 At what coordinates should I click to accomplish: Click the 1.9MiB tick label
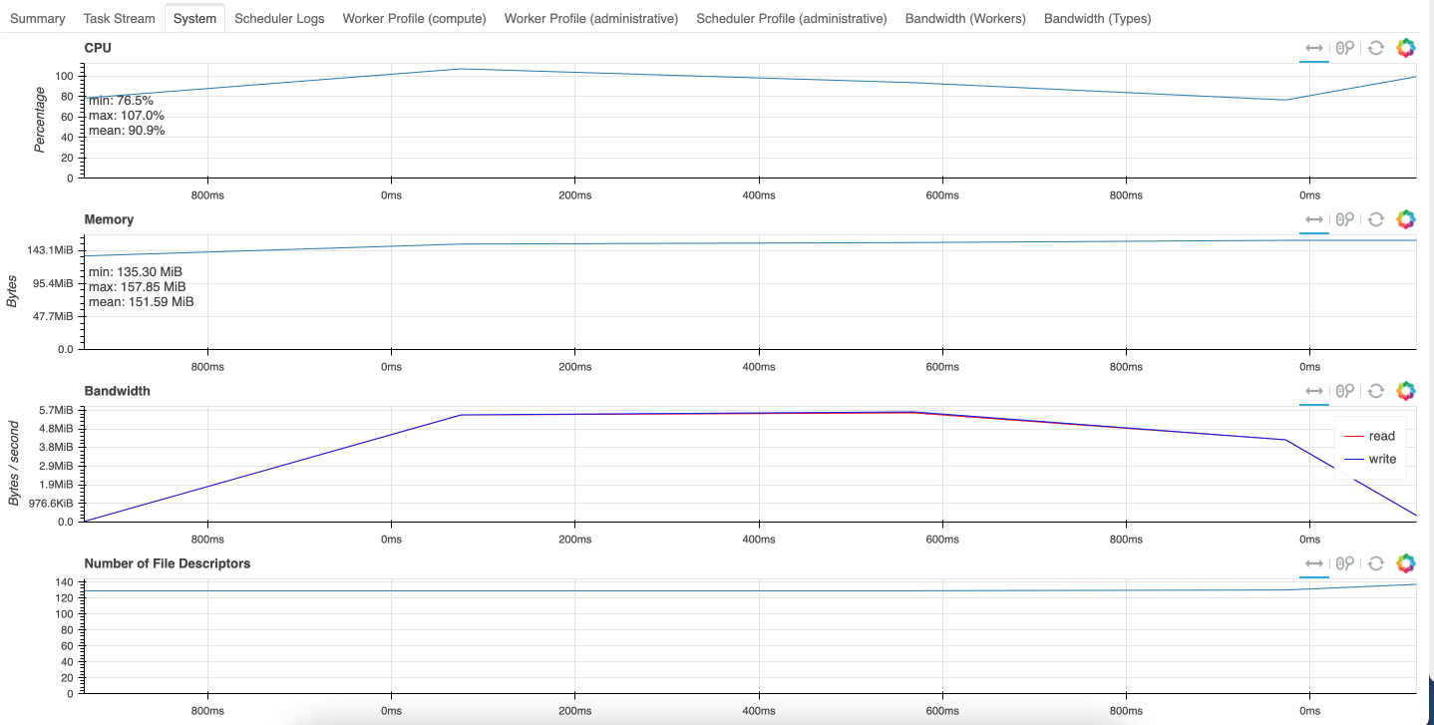coord(56,485)
